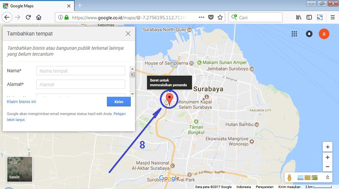Toggle the browser sidebar view
The image size is (339, 189).
[309, 17]
